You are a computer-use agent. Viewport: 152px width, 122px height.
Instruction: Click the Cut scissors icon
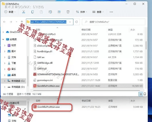pyautogui.click(x=23, y=12)
